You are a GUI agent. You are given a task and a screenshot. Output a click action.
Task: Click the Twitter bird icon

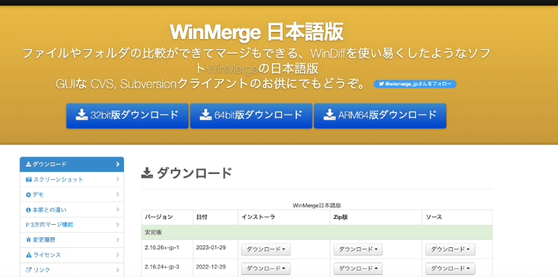pyautogui.click(x=381, y=84)
